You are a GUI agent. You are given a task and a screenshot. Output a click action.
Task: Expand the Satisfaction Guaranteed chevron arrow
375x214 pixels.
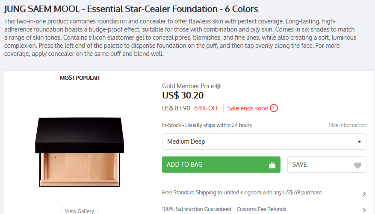364,210
